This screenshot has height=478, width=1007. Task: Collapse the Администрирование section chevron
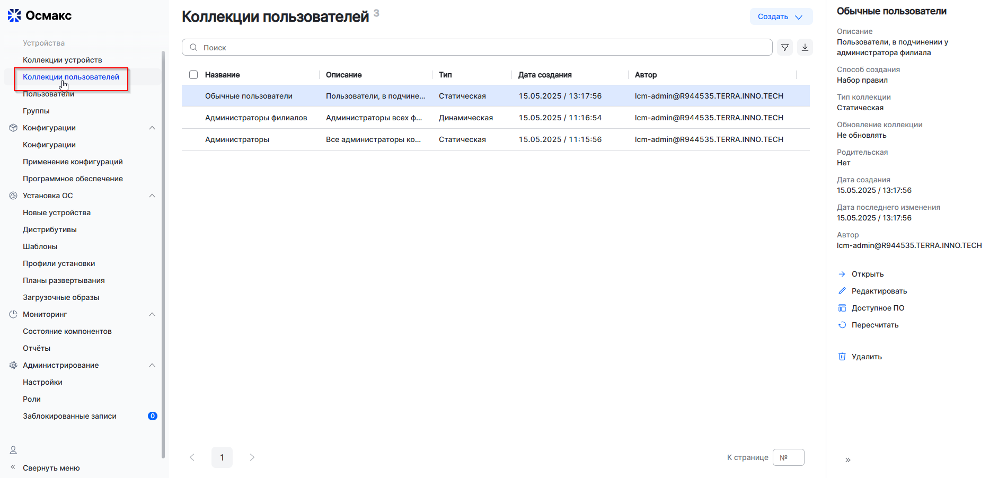coord(153,365)
